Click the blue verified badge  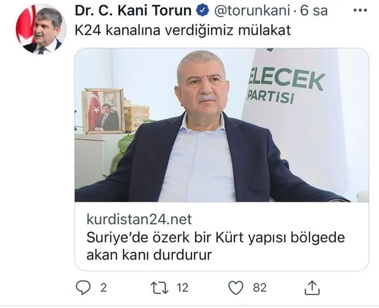tap(202, 11)
